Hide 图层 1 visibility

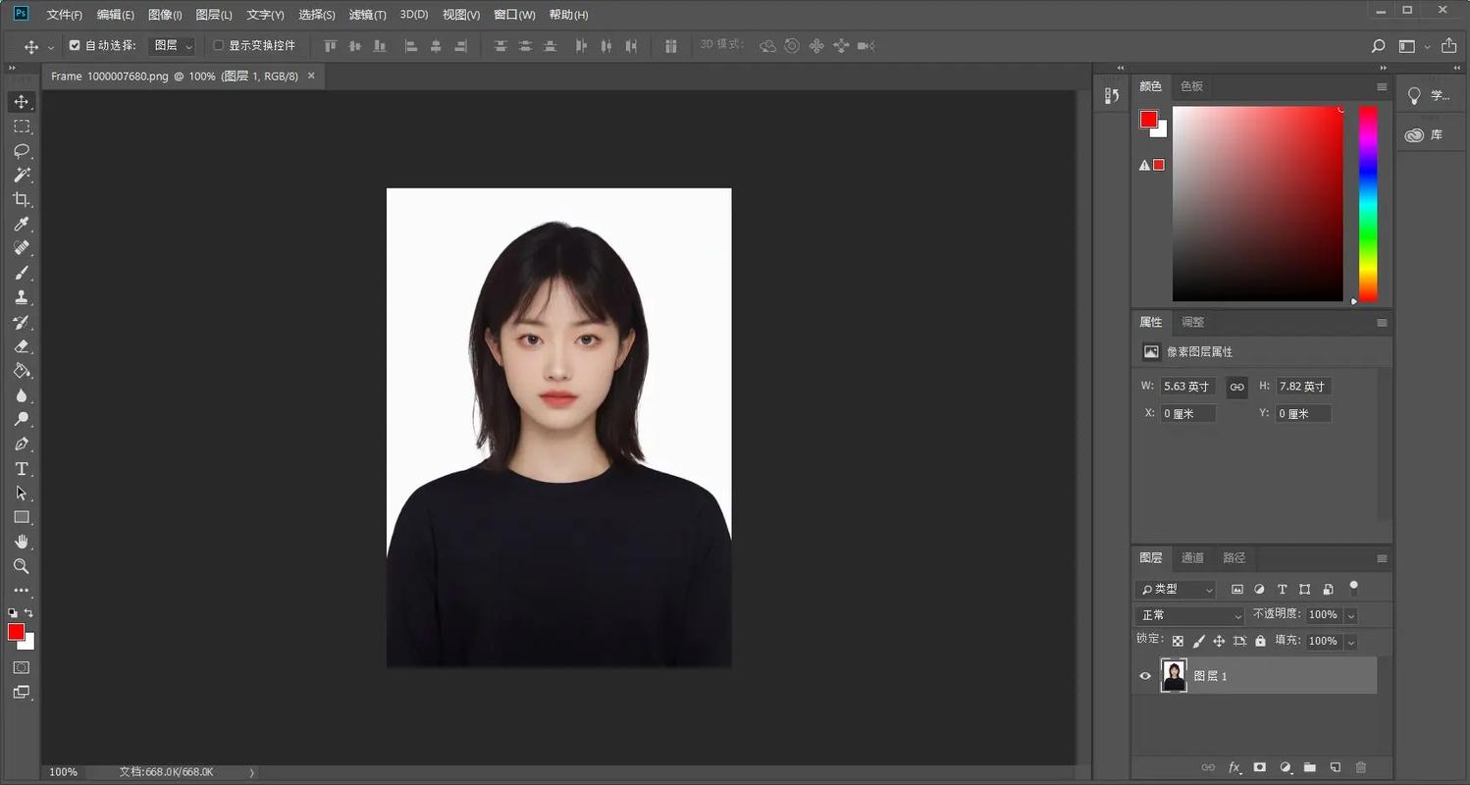pos(1144,675)
